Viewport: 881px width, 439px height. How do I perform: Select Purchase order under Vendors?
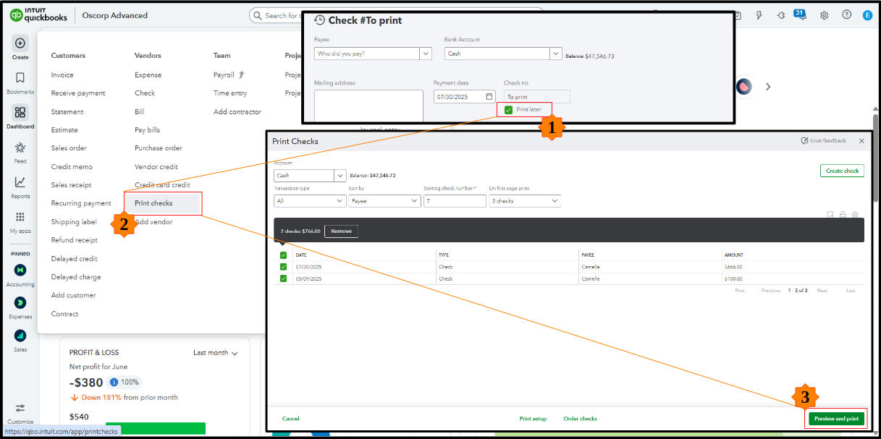(x=159, y=148)
